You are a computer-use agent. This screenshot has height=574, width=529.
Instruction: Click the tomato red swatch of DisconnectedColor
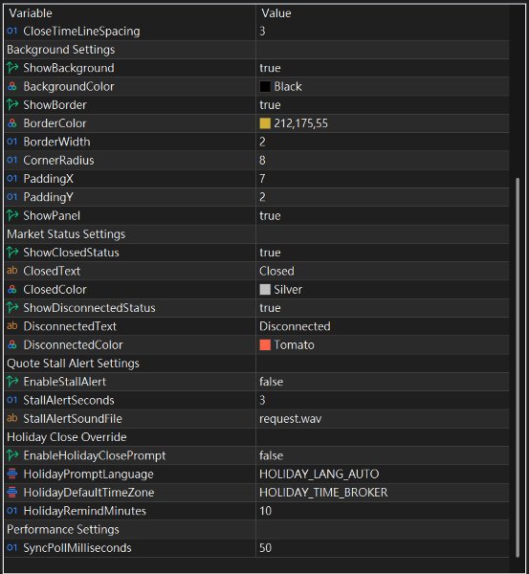[265, 344]
